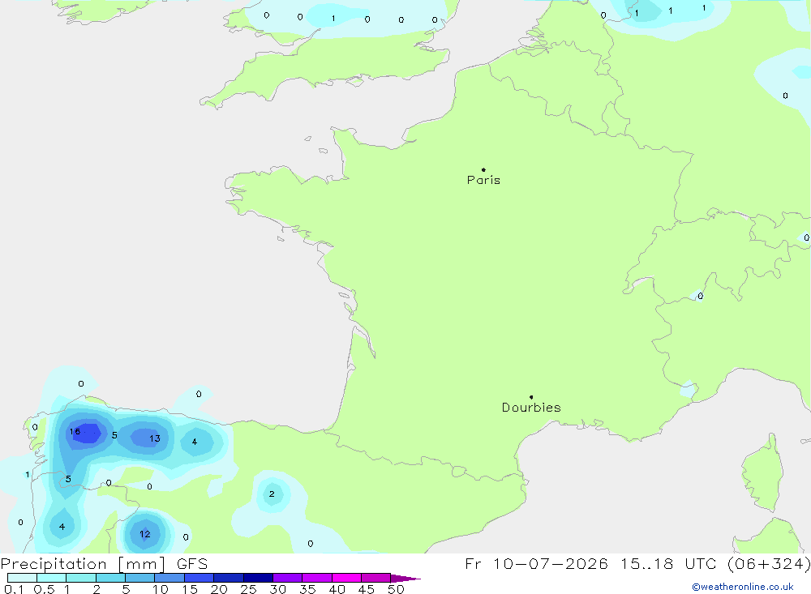The height and width of the screenshot is (594, 811).
Task: Click the 13 mm precipitation value
Action: point(155,438)
